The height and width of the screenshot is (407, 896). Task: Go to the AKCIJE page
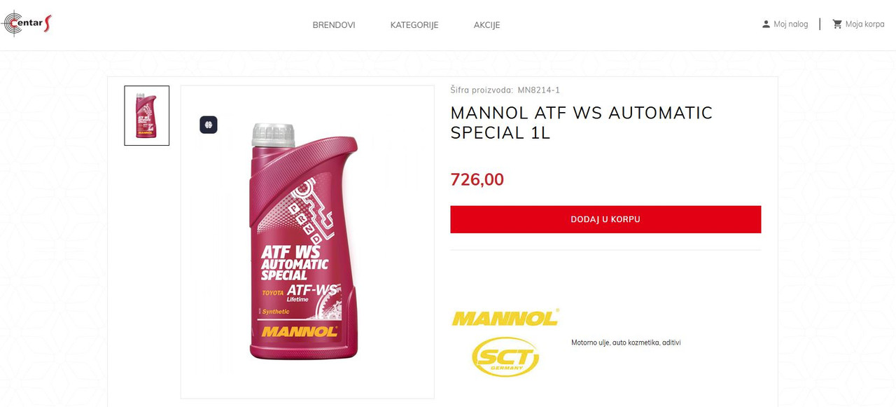pos(486,25)
